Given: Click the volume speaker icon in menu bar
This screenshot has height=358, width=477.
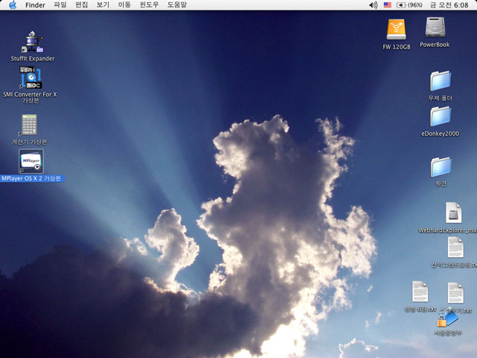Looking at the screenshot, I should pyautogui.click(x=373, y=5).
